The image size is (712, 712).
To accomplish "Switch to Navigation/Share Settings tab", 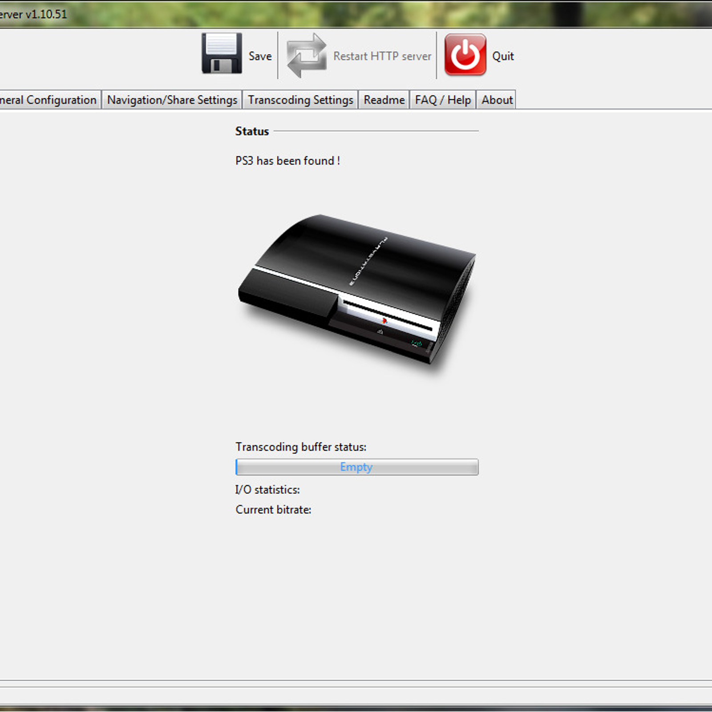I will (172, 100).
